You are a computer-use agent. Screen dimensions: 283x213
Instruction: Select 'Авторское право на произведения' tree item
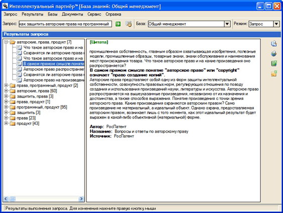coord(54,80)
